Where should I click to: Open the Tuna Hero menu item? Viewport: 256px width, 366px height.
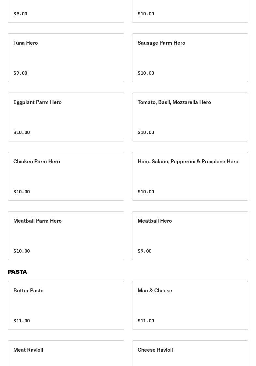click(66, 58)
